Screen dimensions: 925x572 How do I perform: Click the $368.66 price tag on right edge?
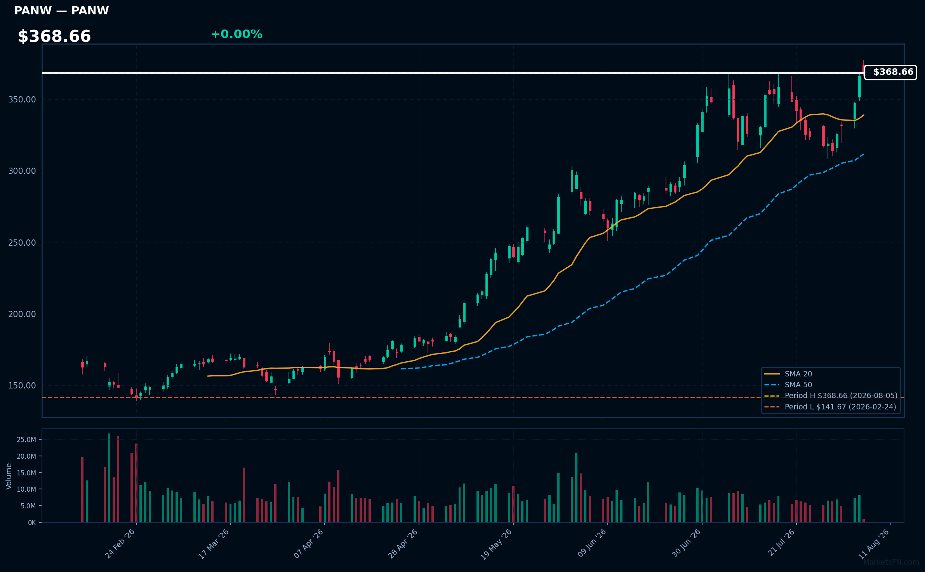tap(890, 72)
